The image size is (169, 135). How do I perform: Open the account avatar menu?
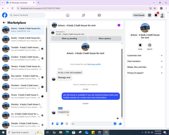[x=162, y=15]
